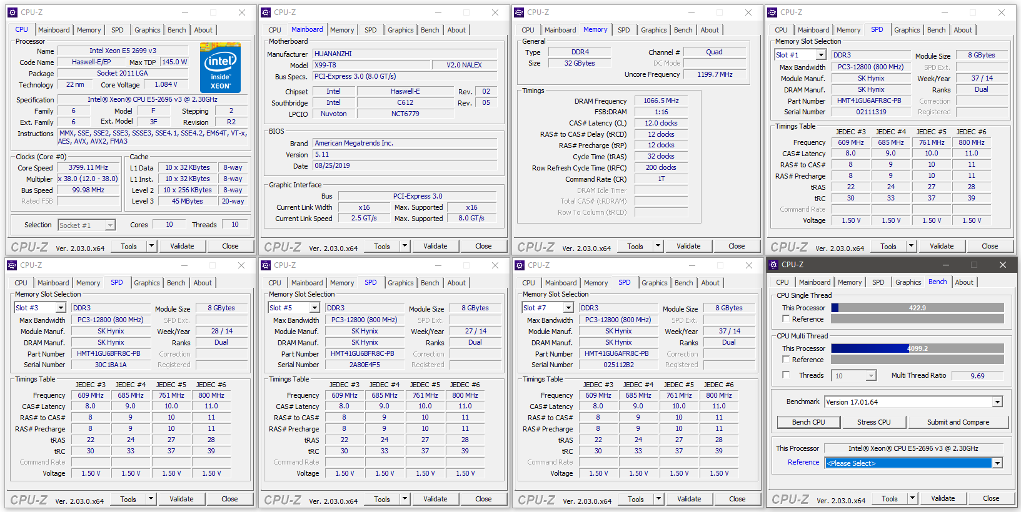This screenshot has width=1021, height=512.
Task: Click the CPU-Z title icon in the Memory window
Action: coord(519,12)
